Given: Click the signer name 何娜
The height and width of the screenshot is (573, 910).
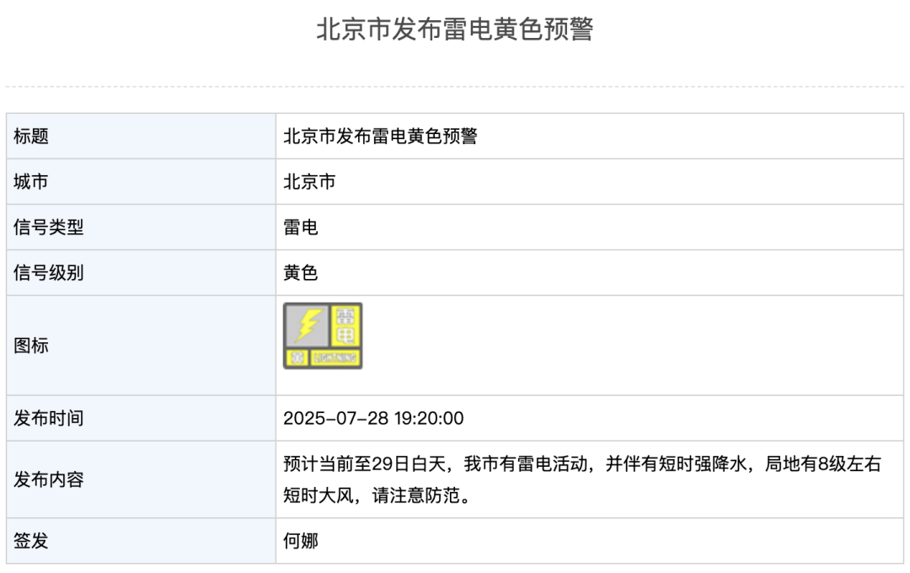Looking at the screenshot, I should coord(301,540).
